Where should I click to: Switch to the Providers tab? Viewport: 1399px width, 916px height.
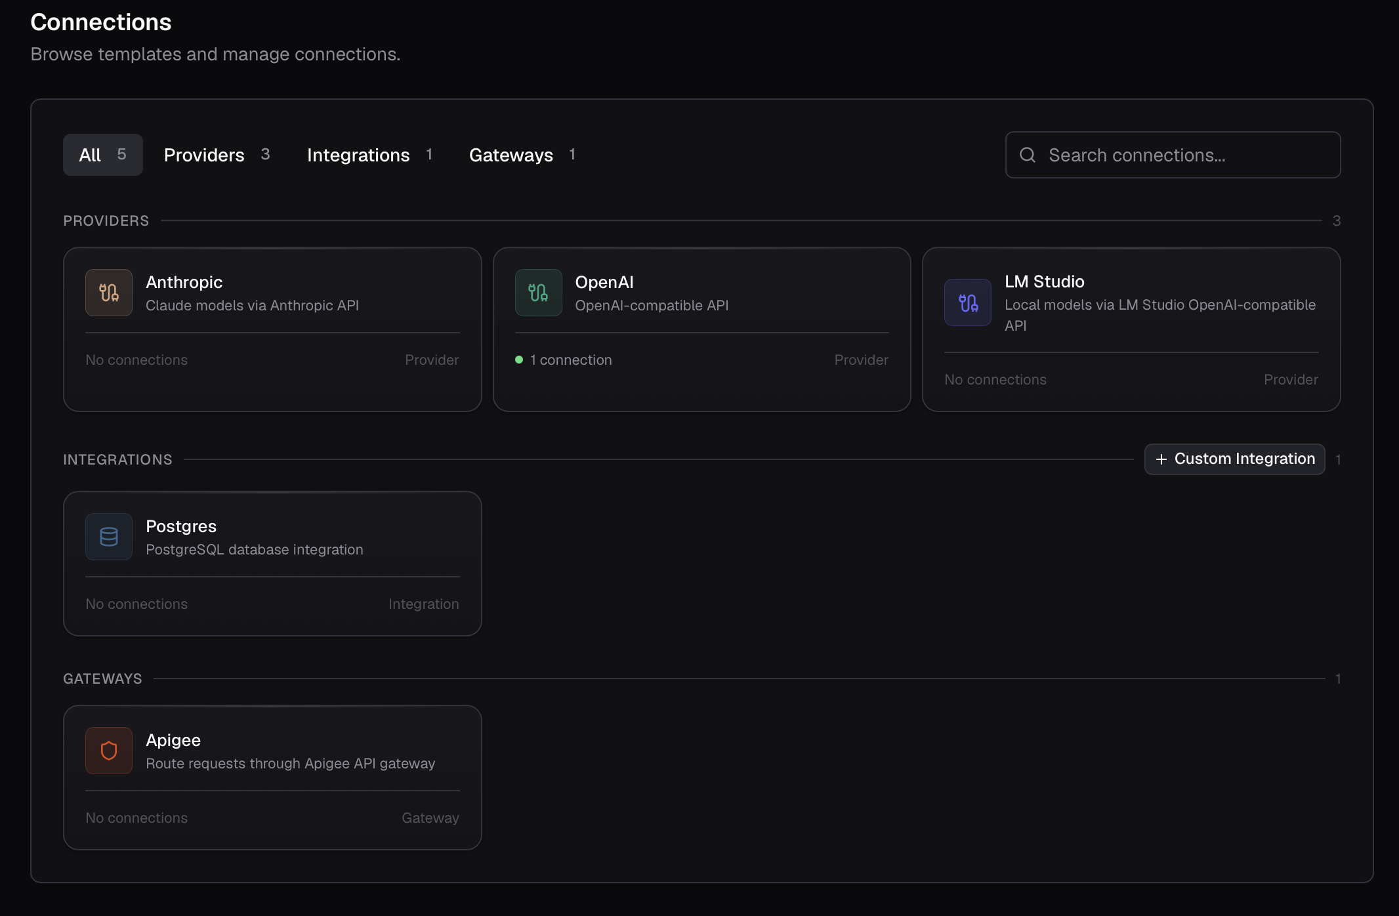pos(217,155)
